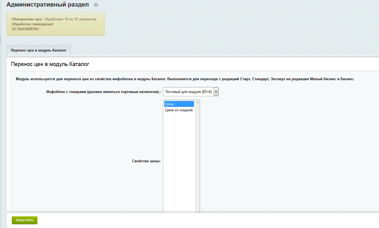Viewport: 379px width, 228px height.
Task: Select 'Цена со скидкой' in the property list
Action: click(x=179, y=110)
